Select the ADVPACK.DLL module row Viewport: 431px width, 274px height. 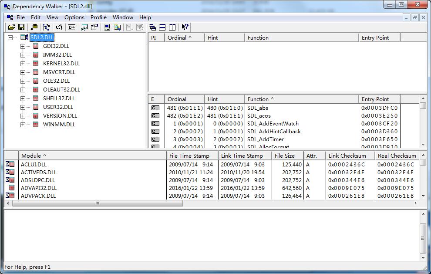212,196
